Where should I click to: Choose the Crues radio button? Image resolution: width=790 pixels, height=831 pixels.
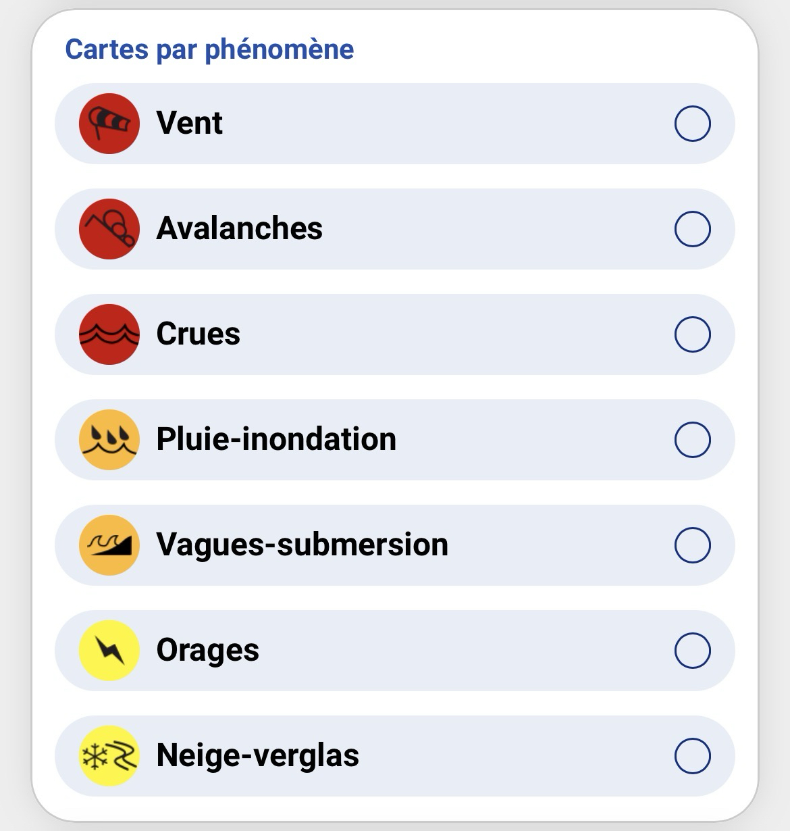coord(693,334)
